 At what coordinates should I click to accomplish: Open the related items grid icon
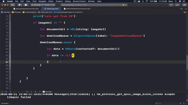point(2,9)
